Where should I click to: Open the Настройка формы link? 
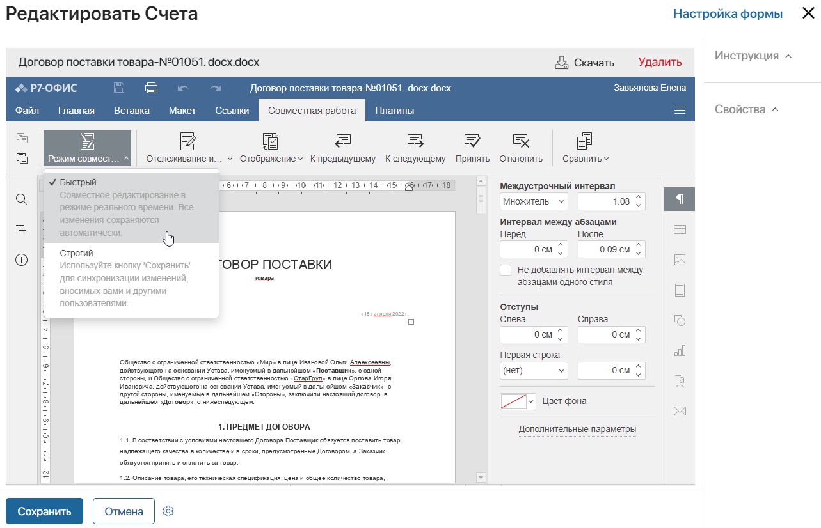click(728, 13)
